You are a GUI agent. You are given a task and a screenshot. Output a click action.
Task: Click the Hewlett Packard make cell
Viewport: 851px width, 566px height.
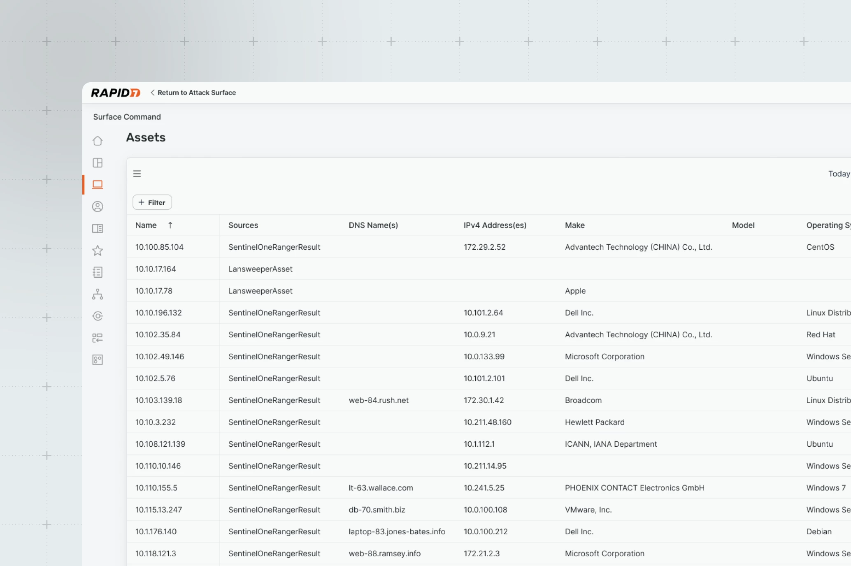tap(595, 422)
